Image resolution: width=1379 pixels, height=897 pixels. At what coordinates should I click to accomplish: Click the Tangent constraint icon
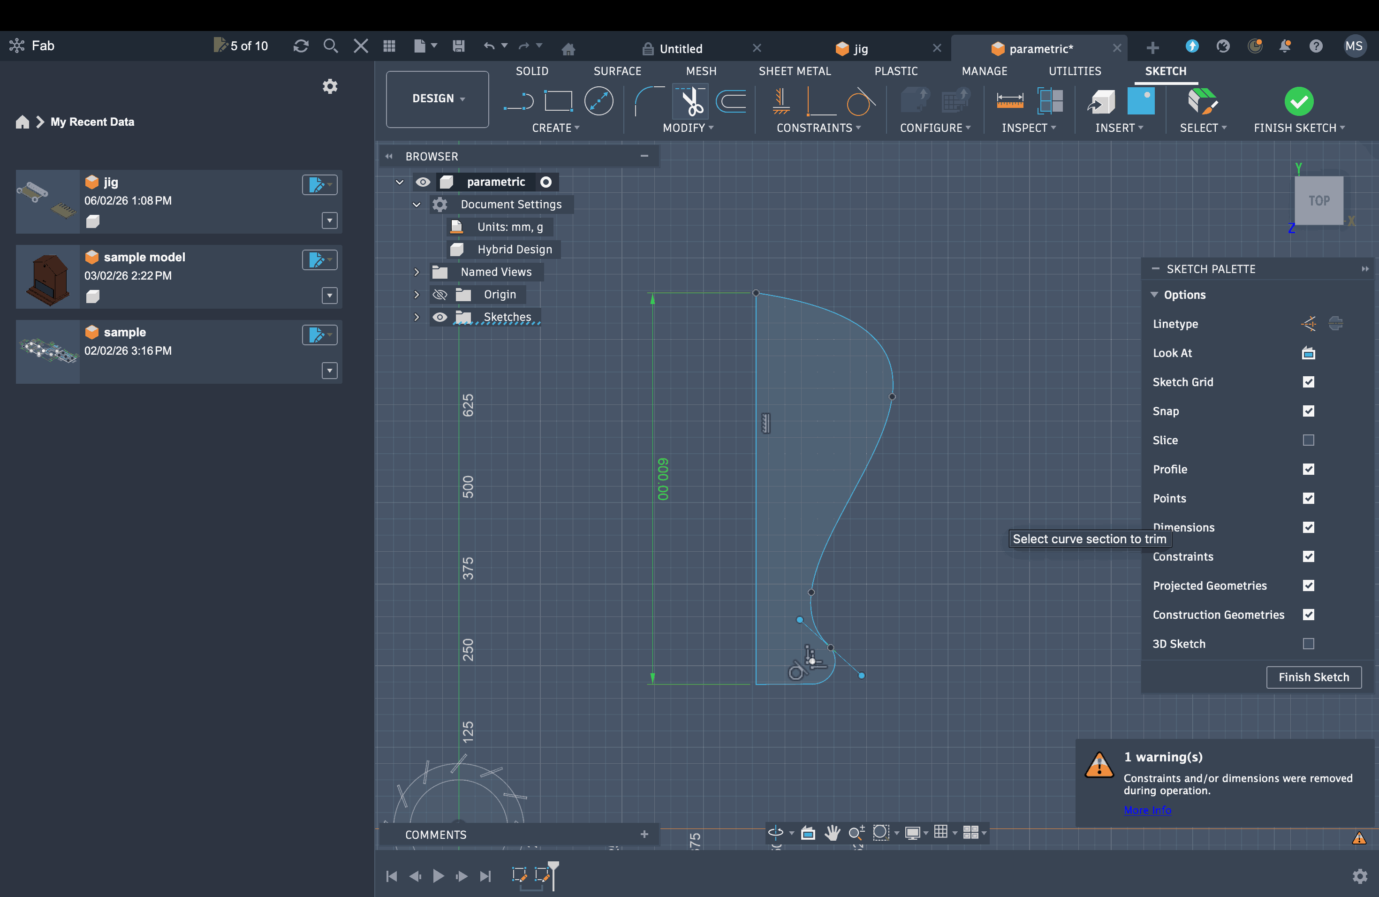tap(859, 102)
